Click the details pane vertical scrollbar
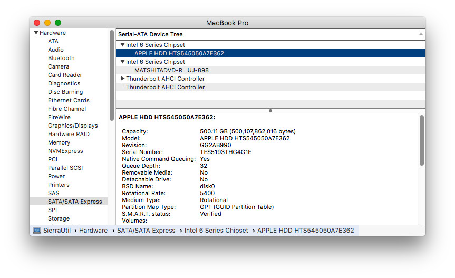Viewport: 455px width, 278px height. pyautogui.click(x=422, y=140)
